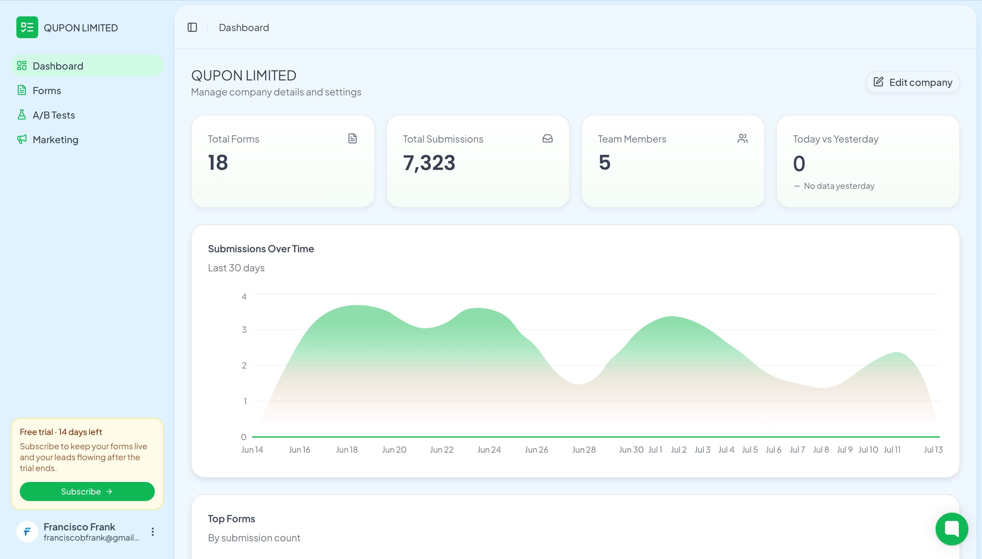Click the 'Jun 30' chart axis label
The image size is (982, 559).
(631, 450)
